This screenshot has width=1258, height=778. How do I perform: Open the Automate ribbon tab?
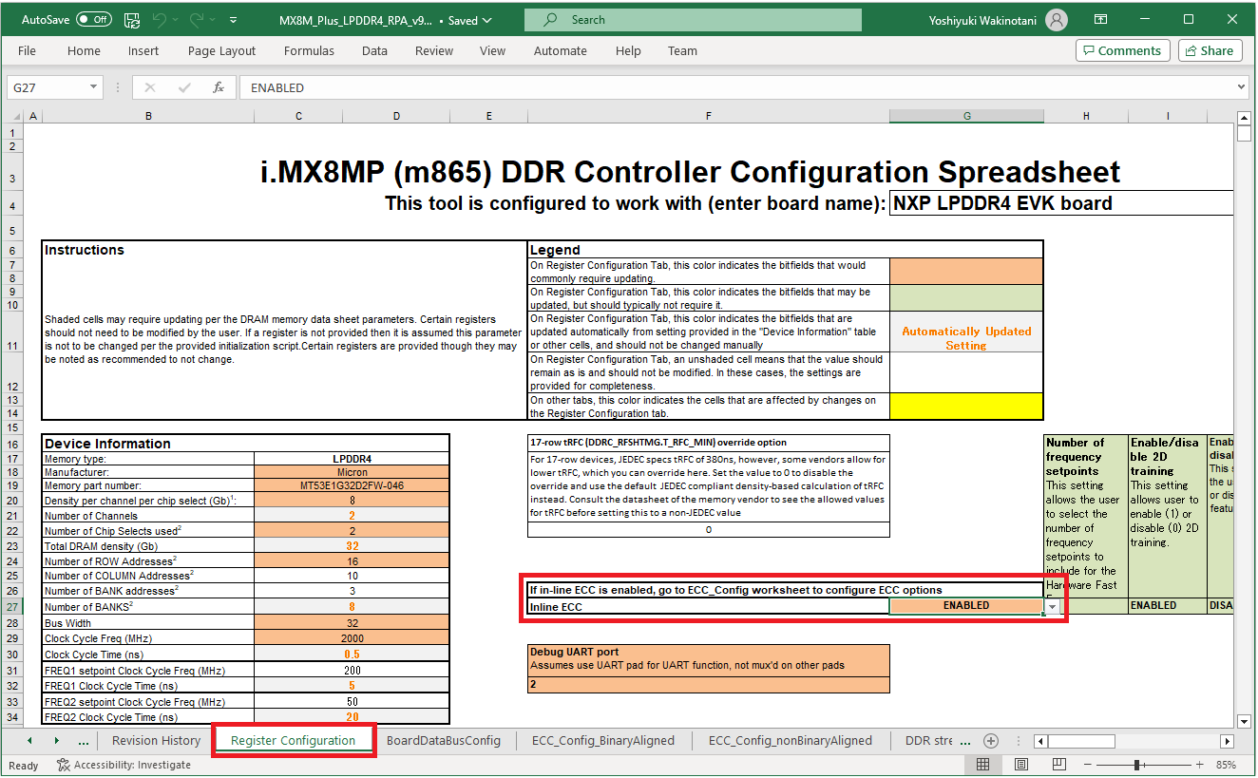pos(560,51)
